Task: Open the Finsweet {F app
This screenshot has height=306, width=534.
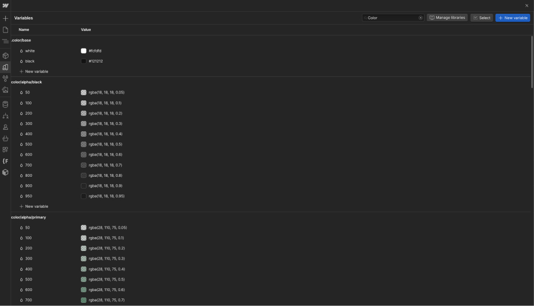Action: coord(5,161)
